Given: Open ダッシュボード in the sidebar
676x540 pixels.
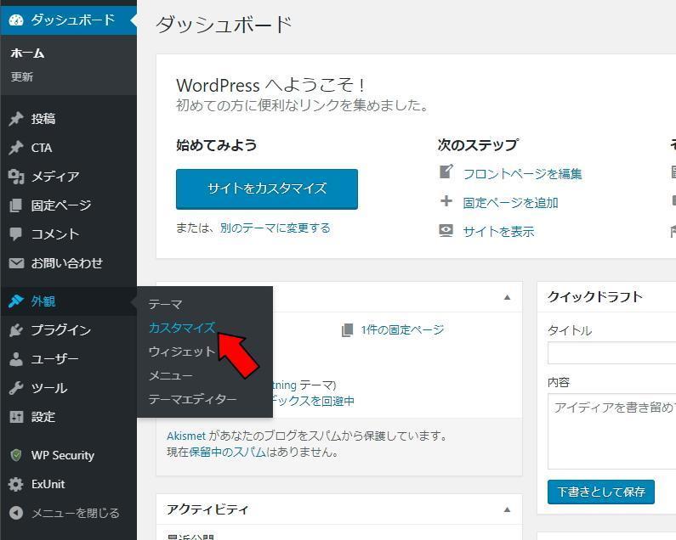Looking at the screenshot, I should [69, 20].
